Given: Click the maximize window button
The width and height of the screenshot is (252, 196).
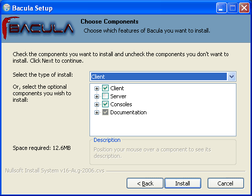Looking at the screenshot, I should [232, 8].
